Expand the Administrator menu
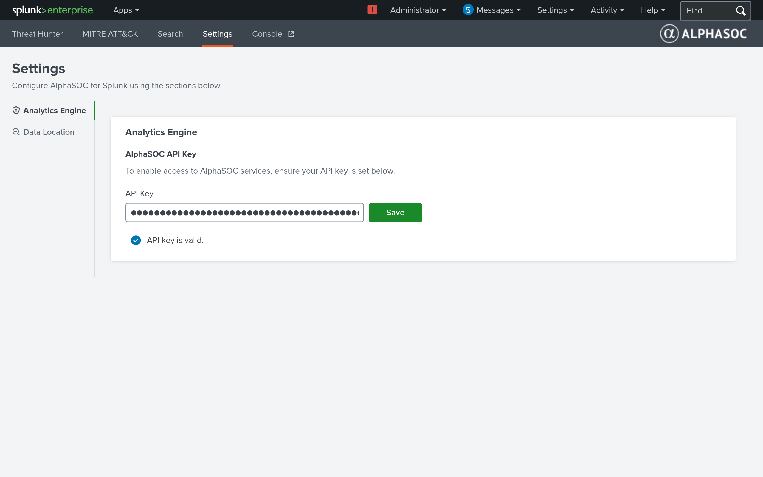The image size is (763, 477). [x=418, y=10]
